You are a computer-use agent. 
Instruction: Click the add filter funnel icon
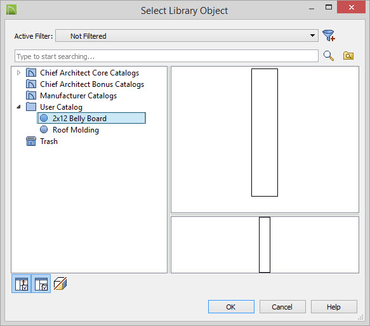point(329,36)
